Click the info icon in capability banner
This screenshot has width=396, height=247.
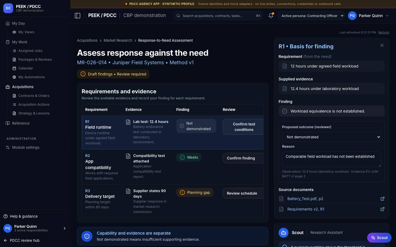(x=87, y=236)
